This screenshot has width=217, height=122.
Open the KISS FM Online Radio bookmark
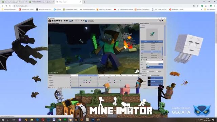pos(44,9)
